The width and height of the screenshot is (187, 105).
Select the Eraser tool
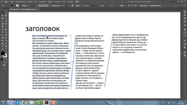click(3, 27)
